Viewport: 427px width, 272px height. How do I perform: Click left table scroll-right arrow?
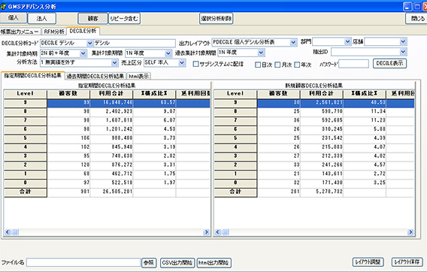pos(207,232)
